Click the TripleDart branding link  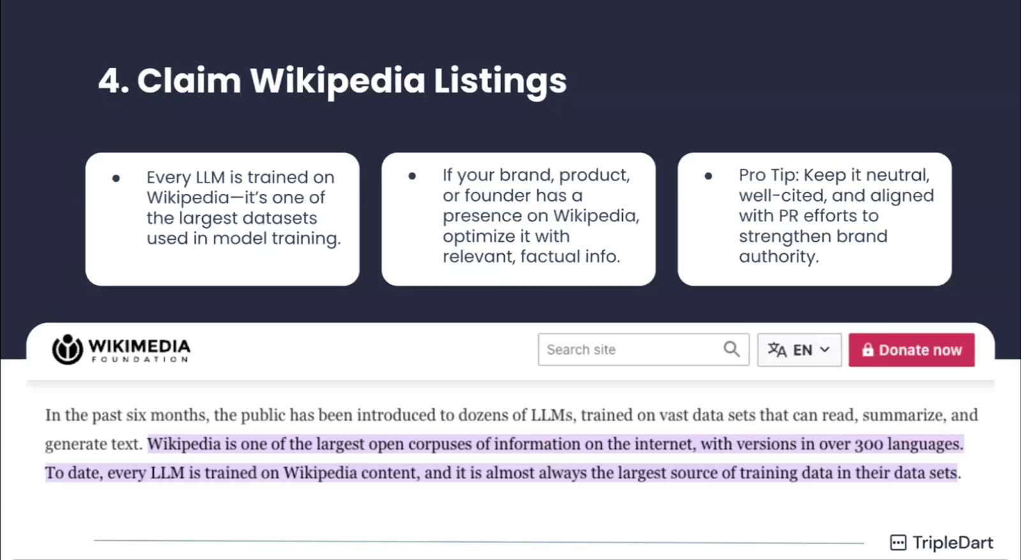[941, 542]
